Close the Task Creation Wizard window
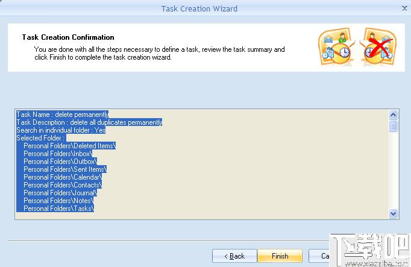Image resolution: width=411 pixels, height=267 pixels. [x=404, y=8]
